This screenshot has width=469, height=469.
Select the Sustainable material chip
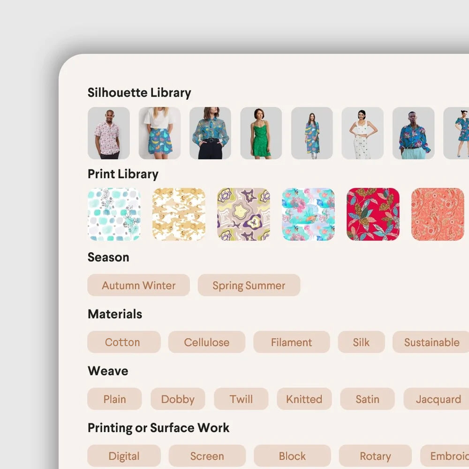[431, 342]
